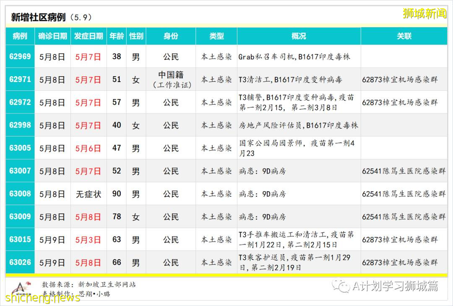The image size is (453, 306).
Task: Expand the 概况 column header
Action: tap(299, 36)
